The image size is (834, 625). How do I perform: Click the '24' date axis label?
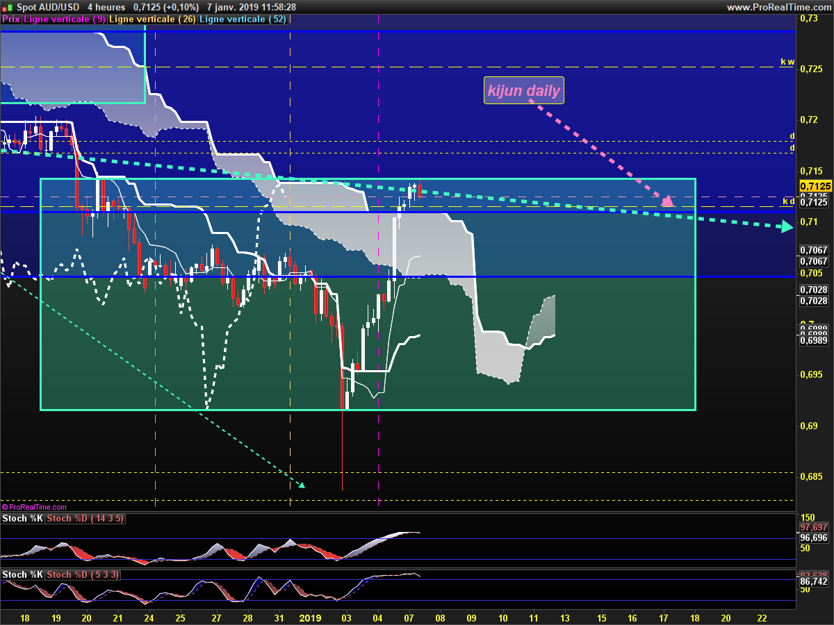tap(149, 617)
